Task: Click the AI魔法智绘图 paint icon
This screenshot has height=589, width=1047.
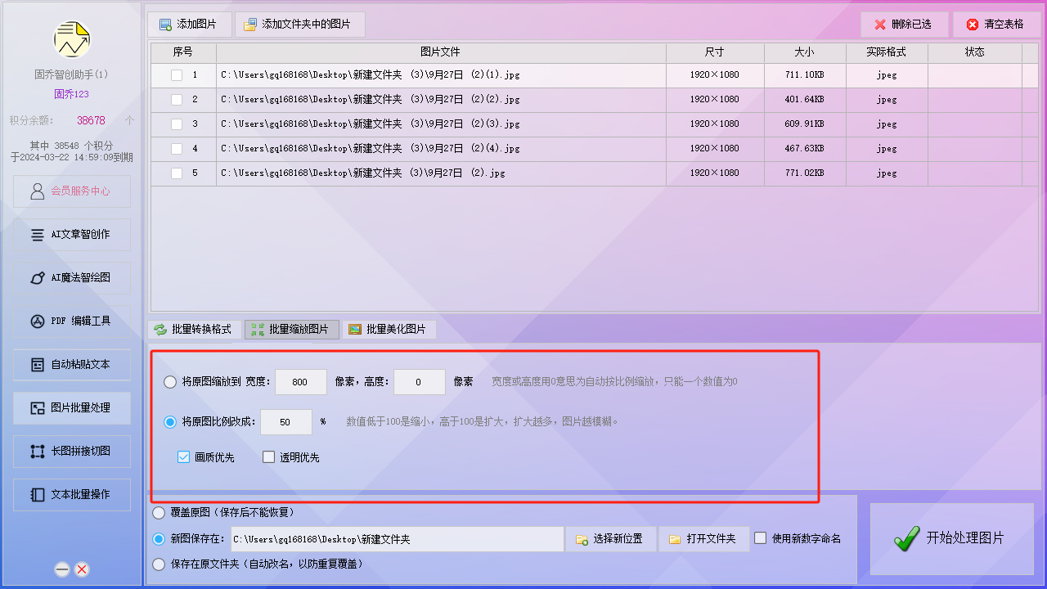Action: point(38,278)
